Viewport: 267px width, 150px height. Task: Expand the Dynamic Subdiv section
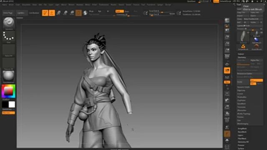[244, 87]
